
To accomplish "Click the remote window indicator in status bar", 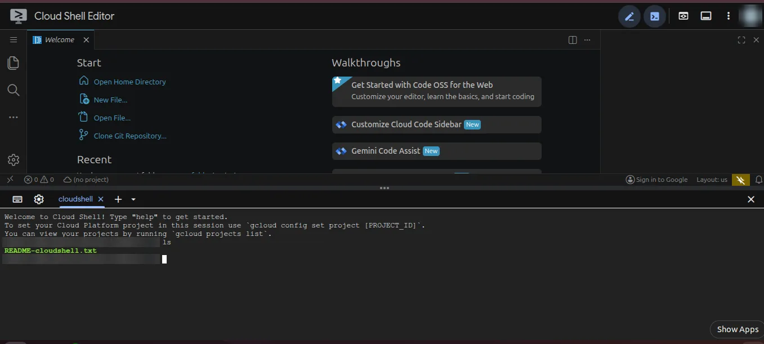I will (x=10, y=180).
